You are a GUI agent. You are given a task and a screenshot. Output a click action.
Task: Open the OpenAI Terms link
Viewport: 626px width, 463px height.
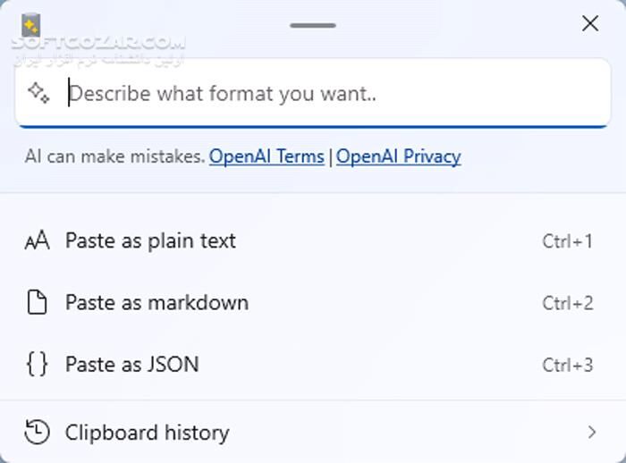(x=266, y=157)
